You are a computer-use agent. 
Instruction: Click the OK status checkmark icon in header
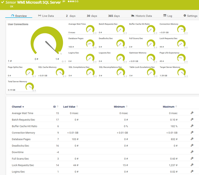point(2,2)
